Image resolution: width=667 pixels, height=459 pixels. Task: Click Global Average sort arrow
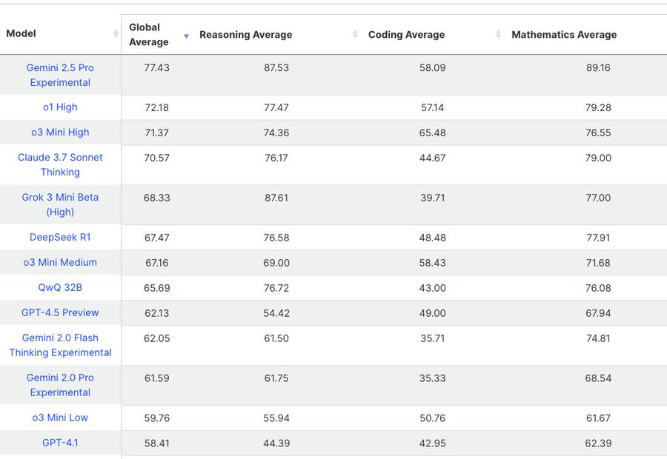(186, 36)
